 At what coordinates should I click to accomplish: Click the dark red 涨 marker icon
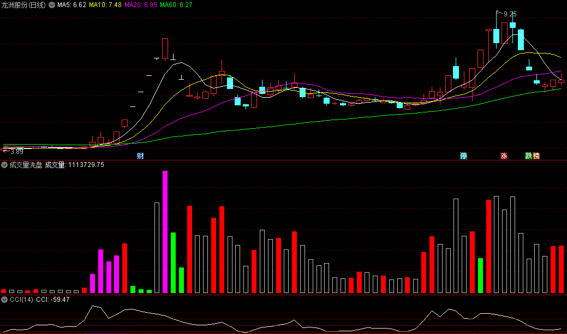[504, 156]
